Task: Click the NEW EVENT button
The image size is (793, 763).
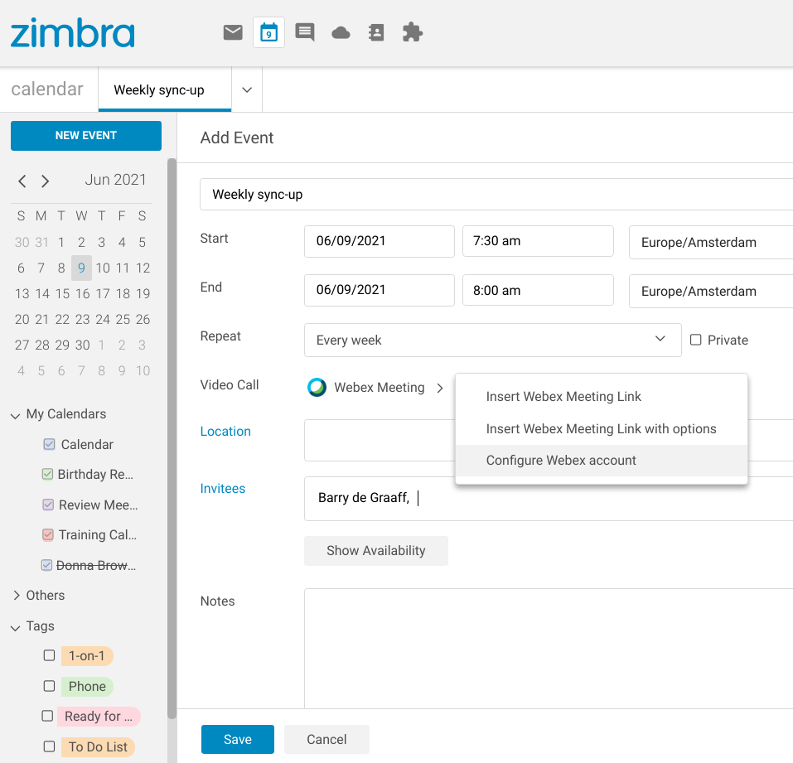Action: click(x=86, y=136)
